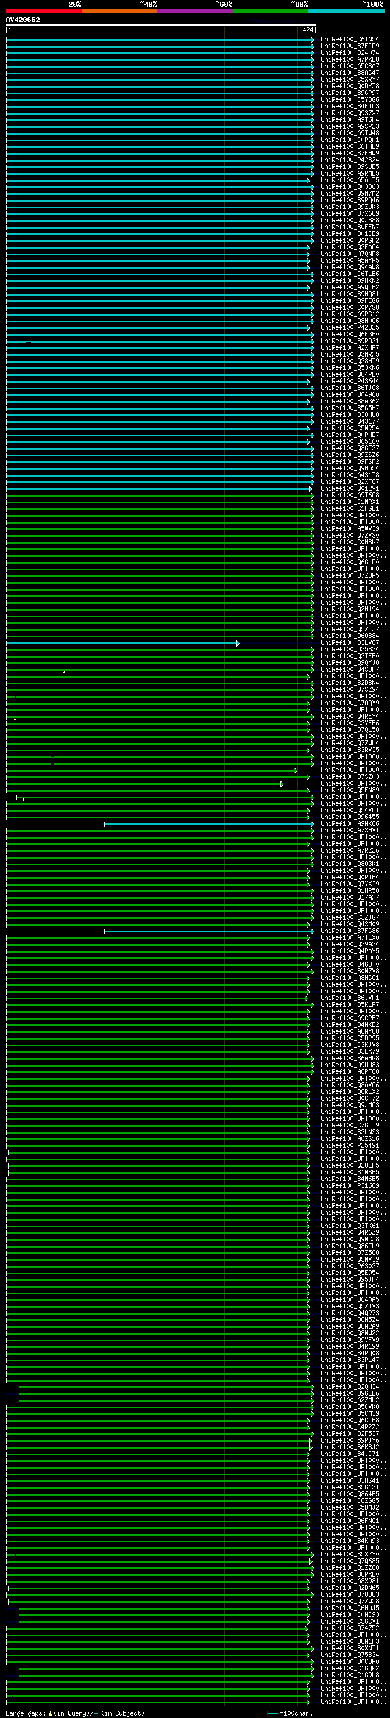
Task: Open hit UniRef100_B4FJC3
Action: (x=350, y=106)
